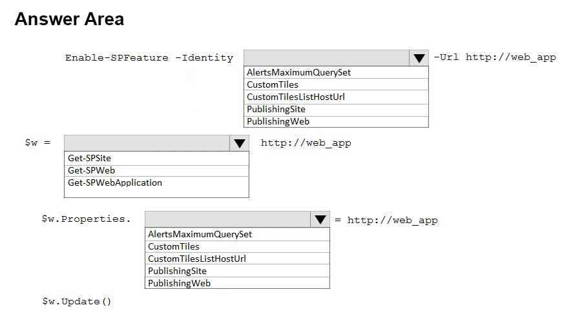The width and height of the screenshot is (564, 325).
Task: Select Get-SPSite option
Action: coord(89,158)
